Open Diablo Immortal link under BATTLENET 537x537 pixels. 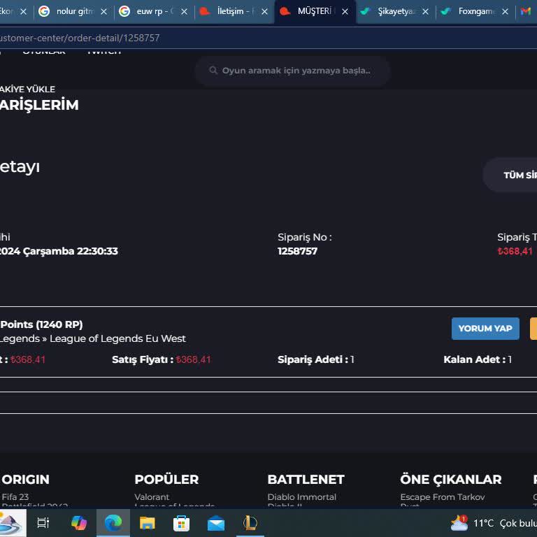[301, 497]
